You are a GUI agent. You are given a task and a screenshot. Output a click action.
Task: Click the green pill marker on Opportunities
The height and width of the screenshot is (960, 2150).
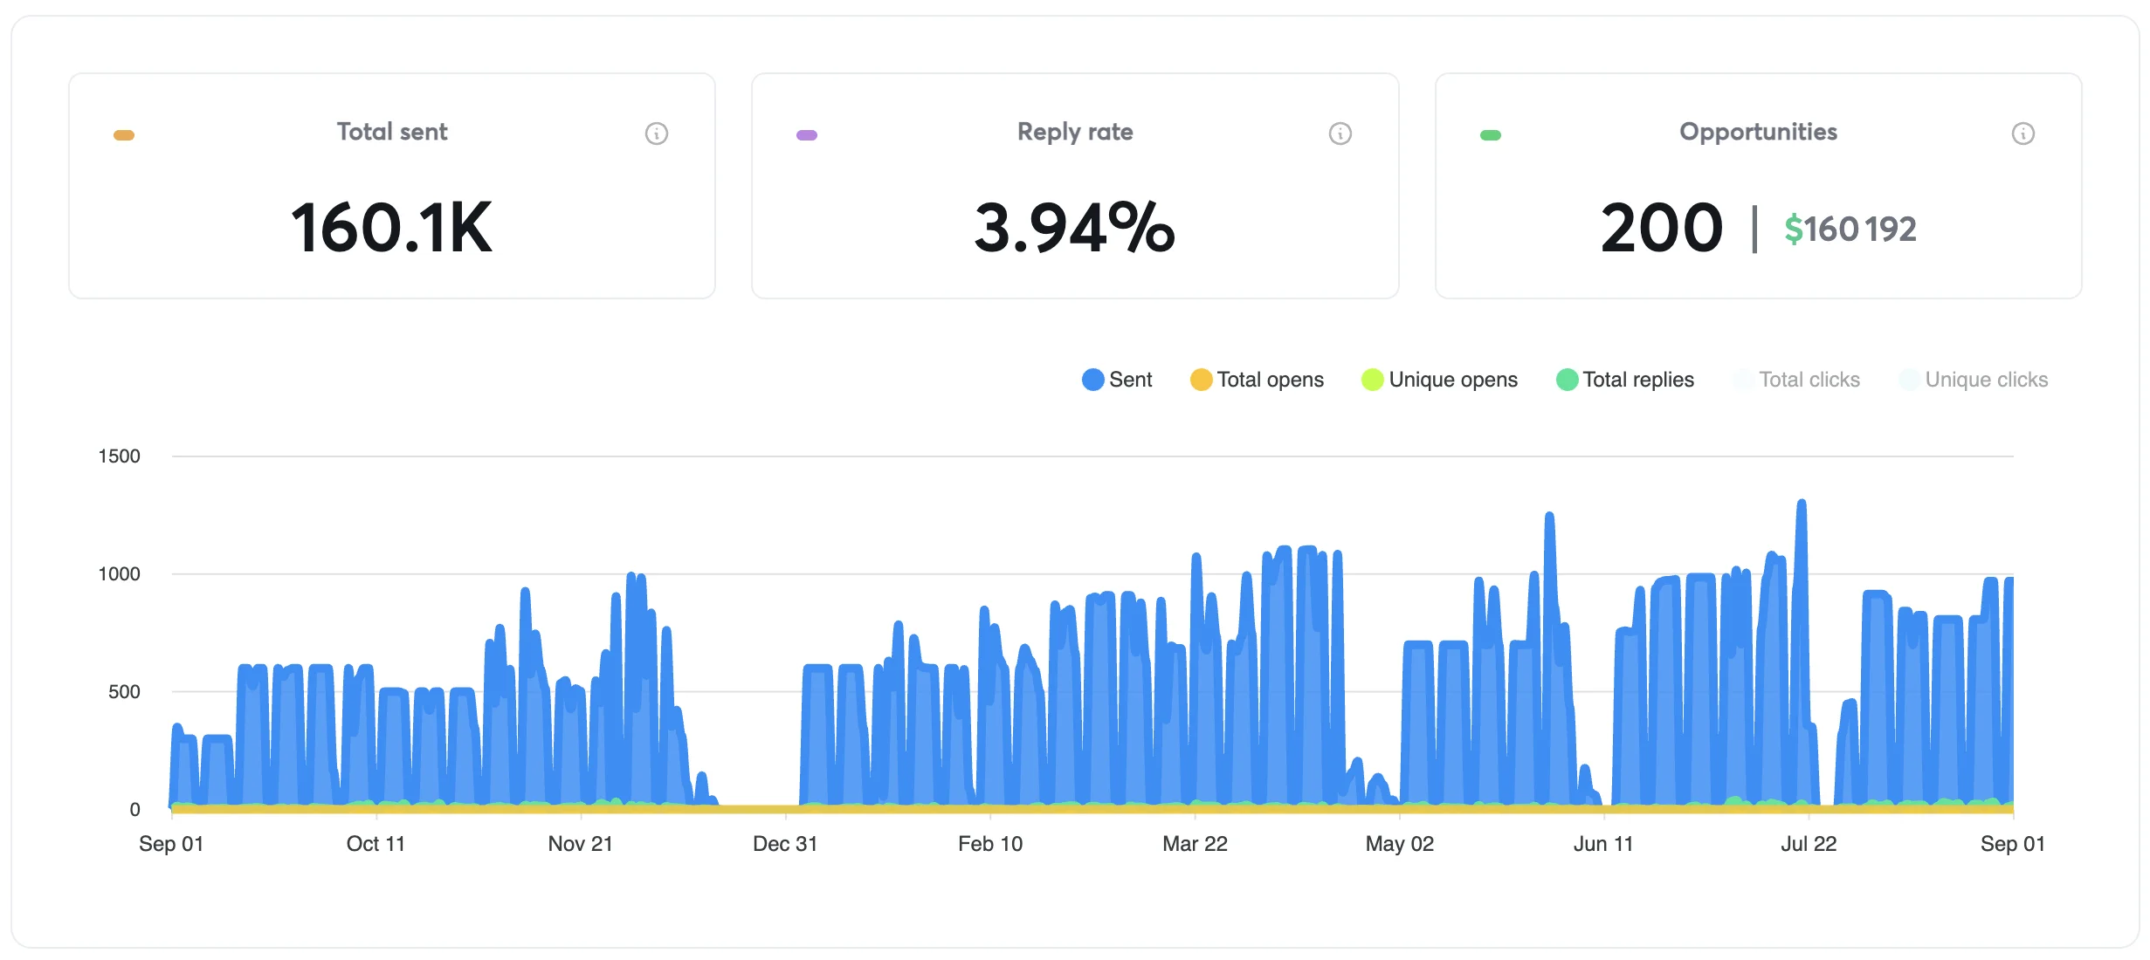pos(1491,135)
